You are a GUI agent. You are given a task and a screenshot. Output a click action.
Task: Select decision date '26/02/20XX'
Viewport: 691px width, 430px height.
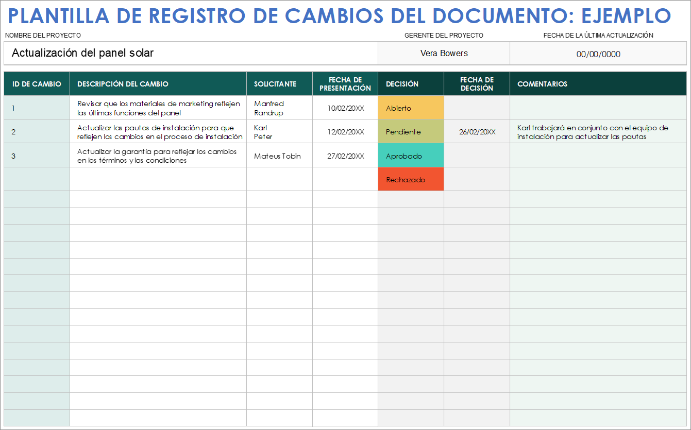477,132
